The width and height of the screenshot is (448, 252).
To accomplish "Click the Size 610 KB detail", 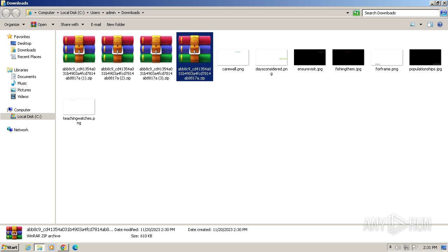I will click(x=141, y=236).
